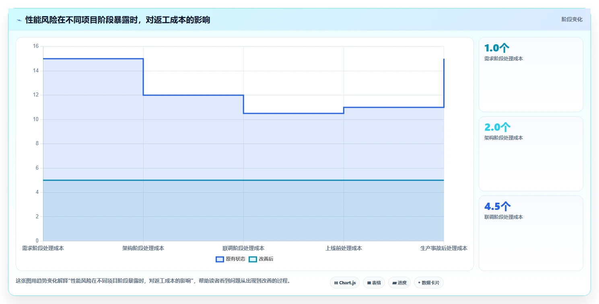Click the y-axis value 4
The height and width of the screenshot is (304, 599).
coord(37,192)
